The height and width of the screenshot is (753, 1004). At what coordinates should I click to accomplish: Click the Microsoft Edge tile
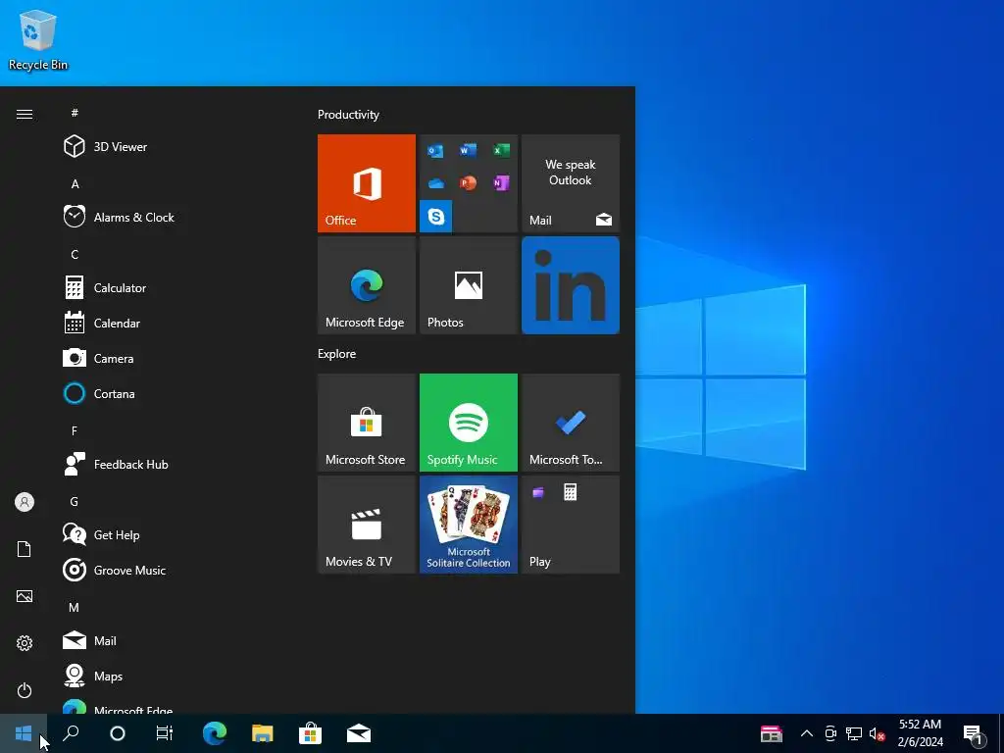pyautogui.click(x=367, y=285)
